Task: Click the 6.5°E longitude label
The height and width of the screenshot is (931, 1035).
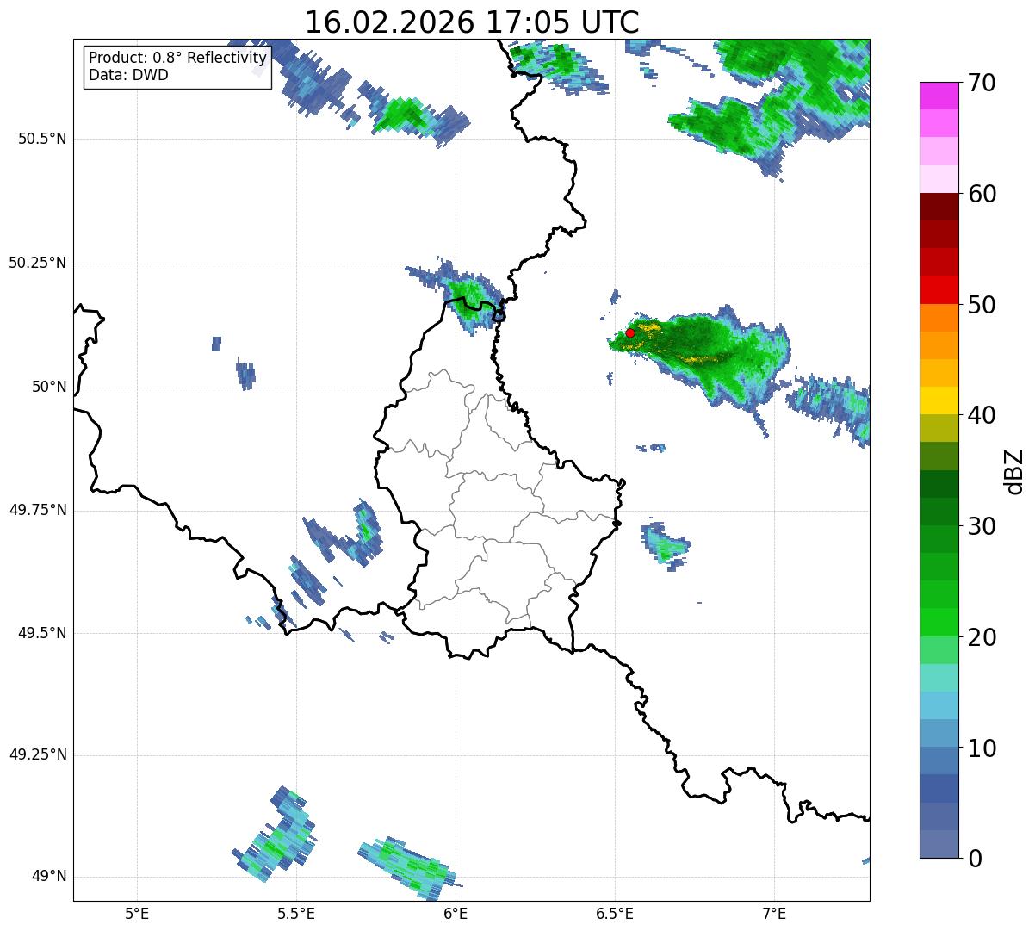Action: pyautogui.click(x=616, y=913)
